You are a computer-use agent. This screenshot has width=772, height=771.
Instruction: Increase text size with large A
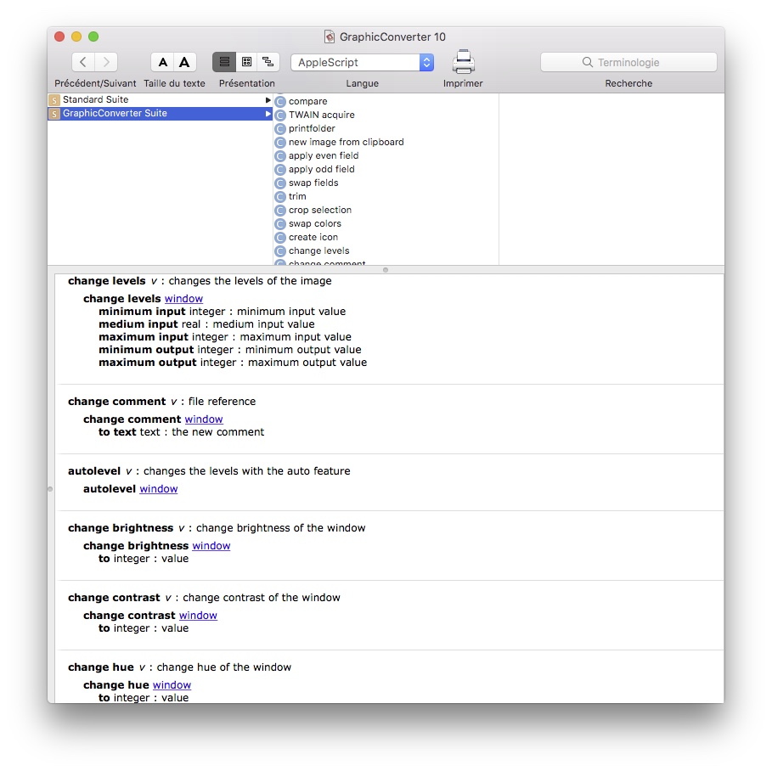[x=184, y=62]
